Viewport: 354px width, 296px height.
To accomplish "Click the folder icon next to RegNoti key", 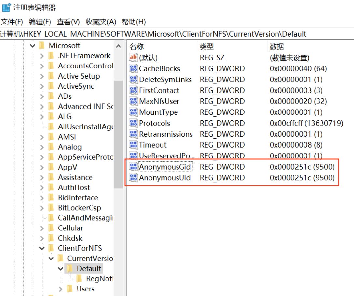I will pyautogui.click(x=79, y=279).
